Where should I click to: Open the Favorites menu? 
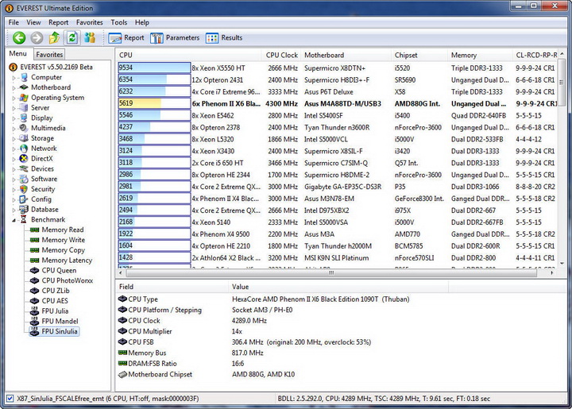coord(89,22)
